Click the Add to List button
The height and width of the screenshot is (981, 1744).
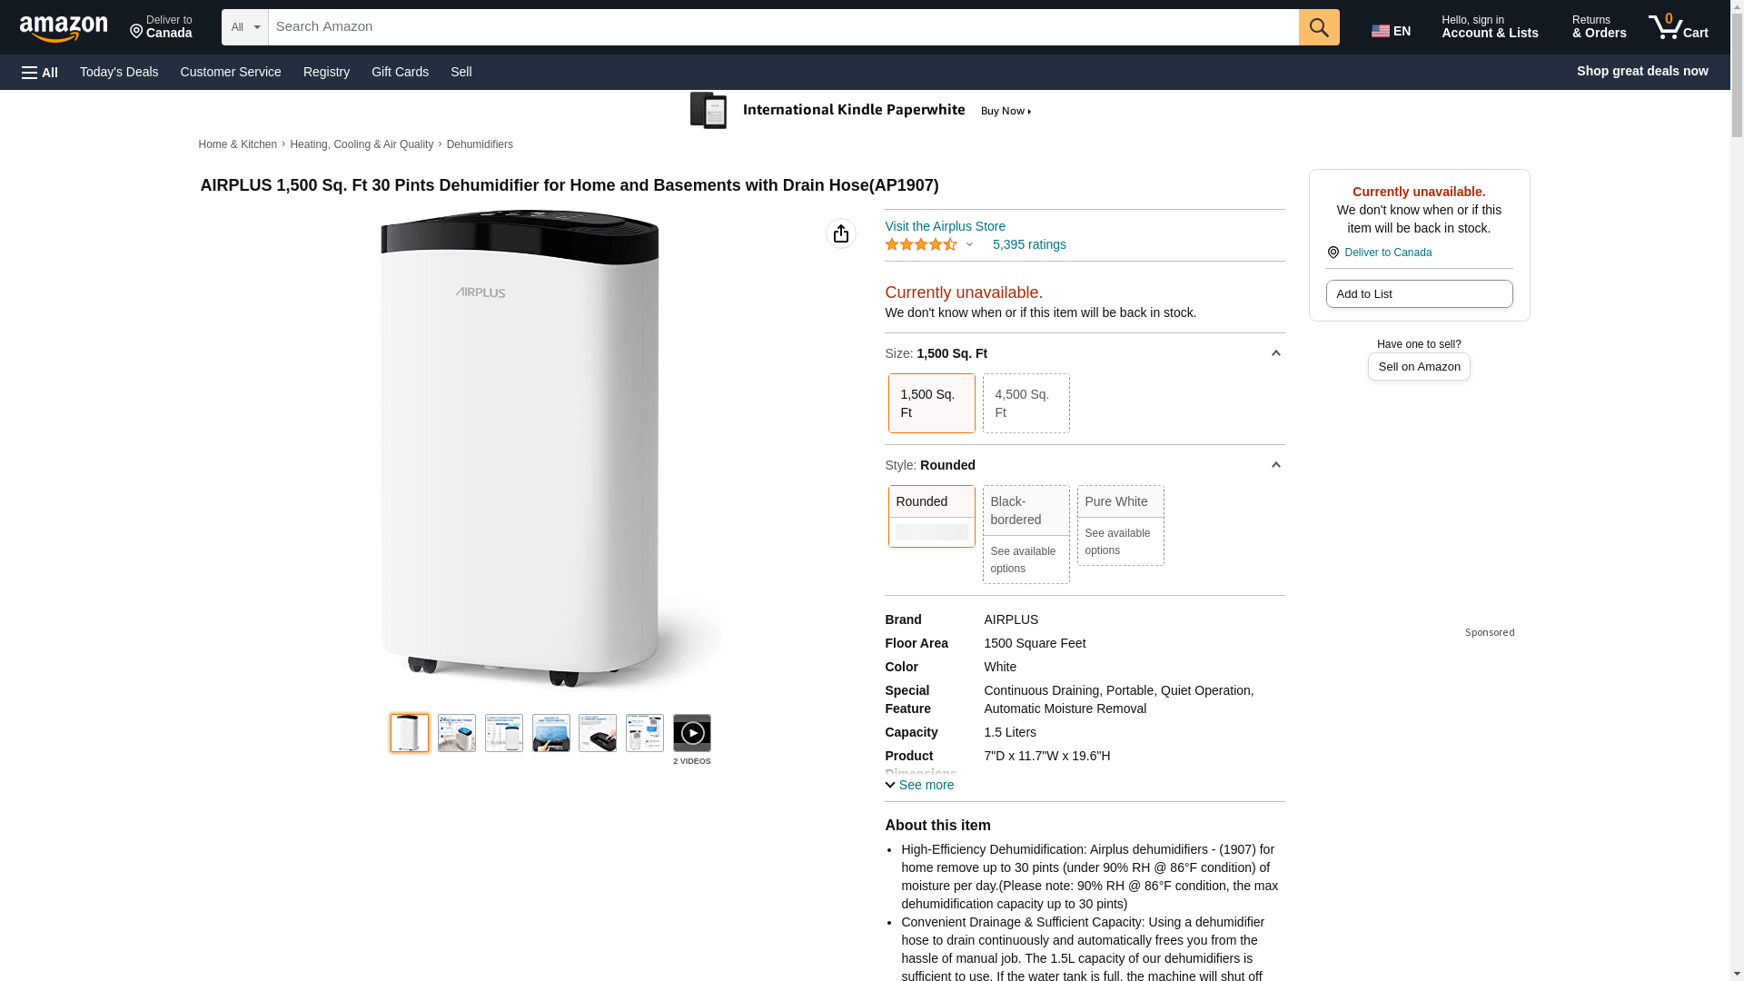click(x=1418, y=293)
